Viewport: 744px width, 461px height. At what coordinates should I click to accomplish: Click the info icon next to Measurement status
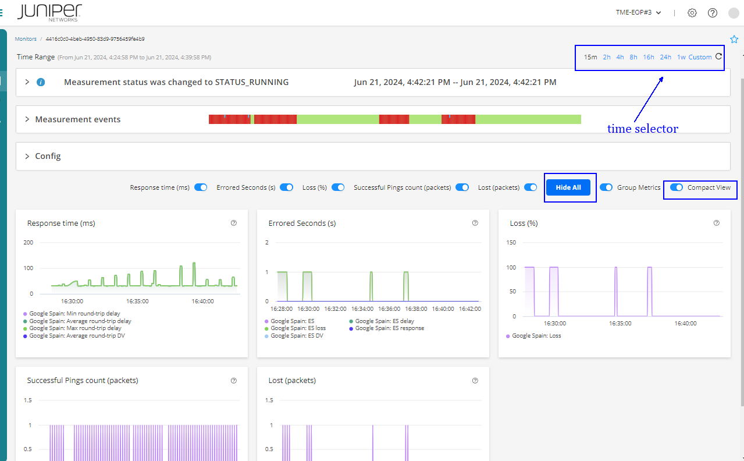coord(41,82)
